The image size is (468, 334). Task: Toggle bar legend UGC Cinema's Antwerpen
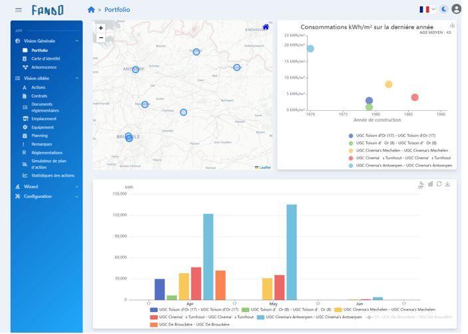pos(309,317)
